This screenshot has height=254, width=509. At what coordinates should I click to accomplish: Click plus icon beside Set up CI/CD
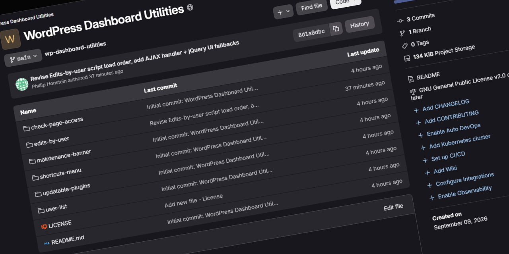coord(425,160)
